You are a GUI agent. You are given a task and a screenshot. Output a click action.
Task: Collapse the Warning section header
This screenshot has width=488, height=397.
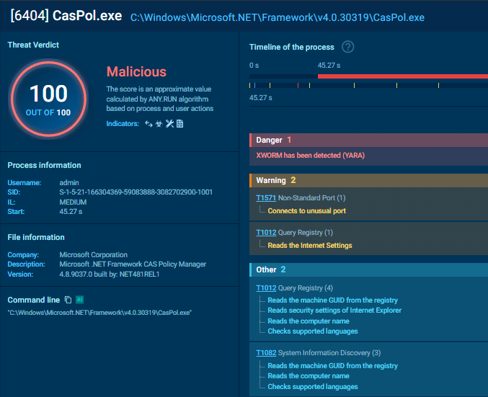pyautogui.click(x=368, y=180)
